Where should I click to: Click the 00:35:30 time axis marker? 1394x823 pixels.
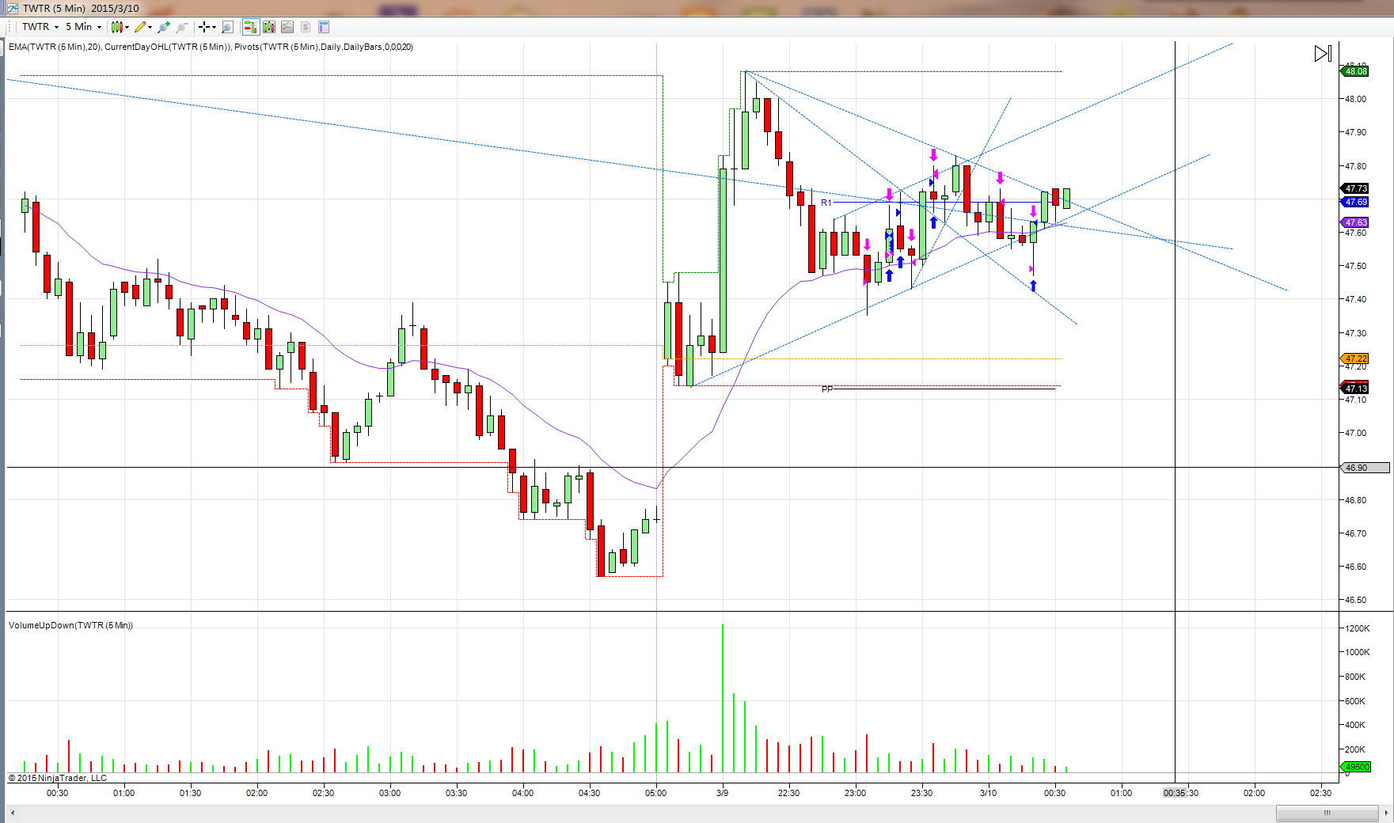click(x=1179, y=793)
